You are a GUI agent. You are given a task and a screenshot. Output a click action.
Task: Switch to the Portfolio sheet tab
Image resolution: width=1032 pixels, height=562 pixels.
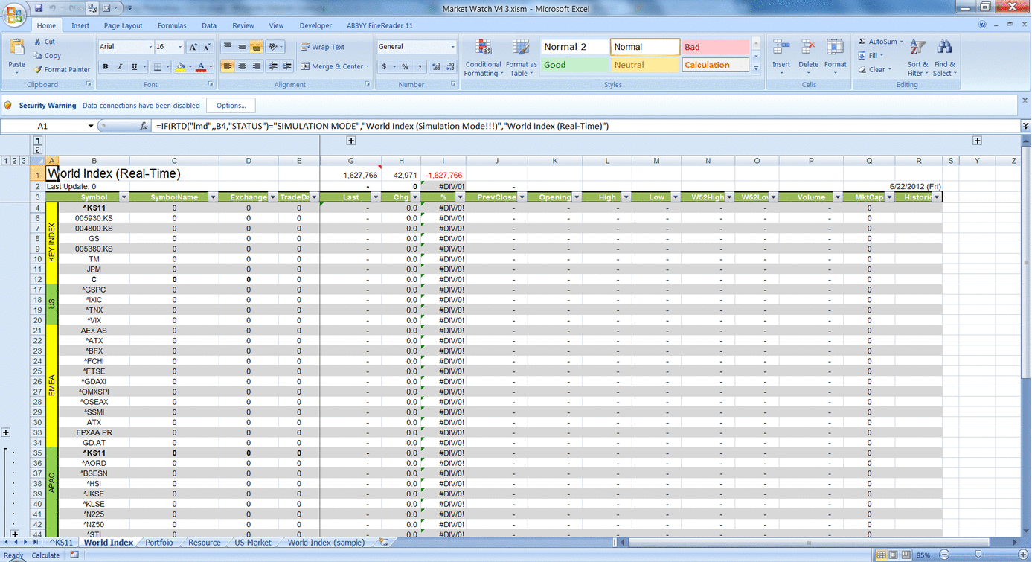[159, 543]
